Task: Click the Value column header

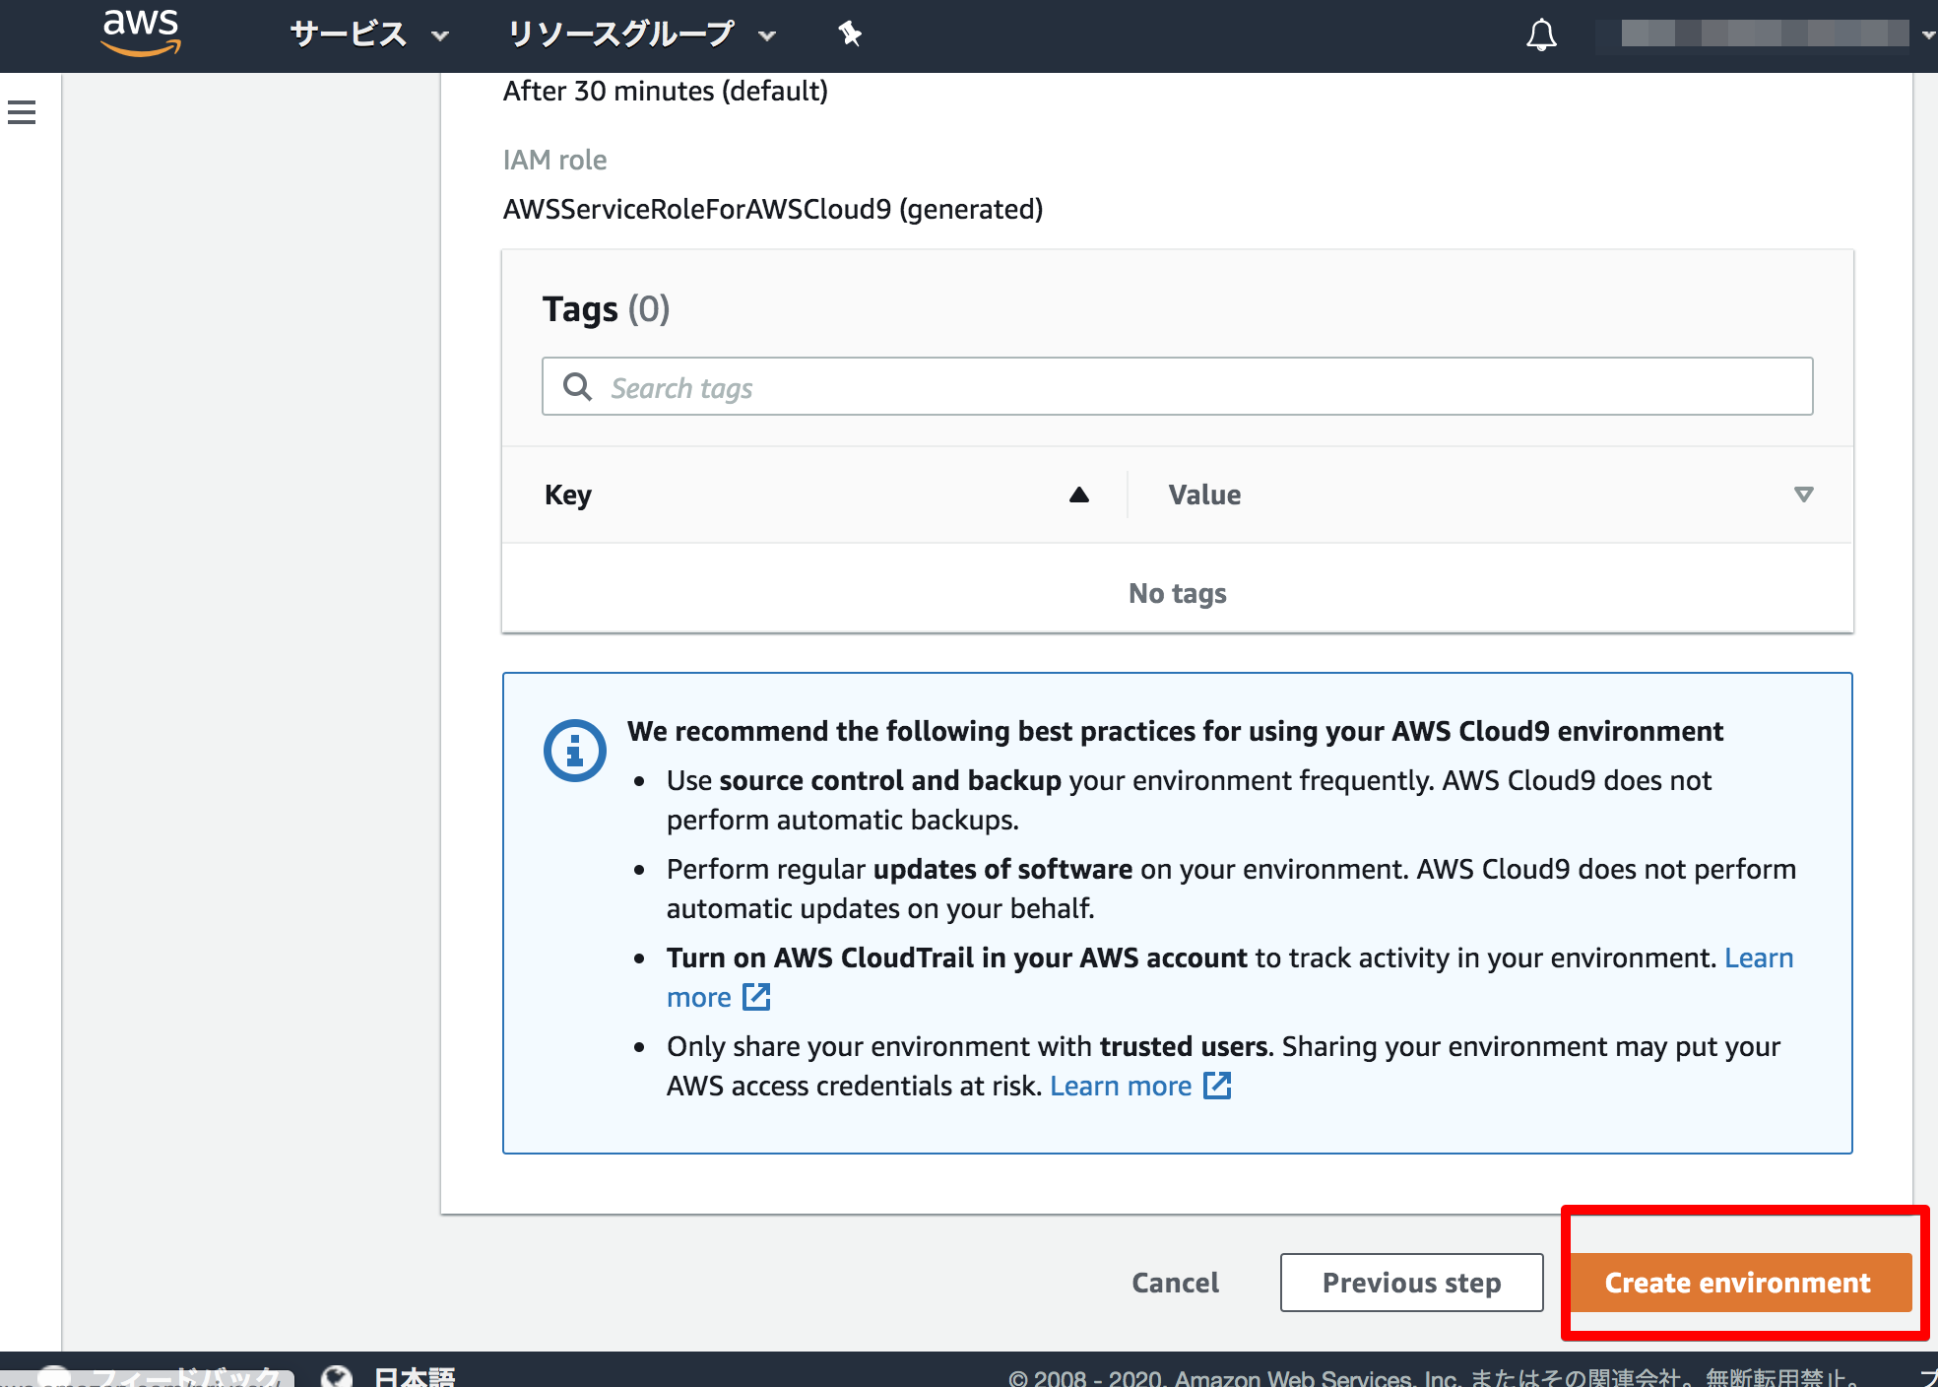Action: point(1204,495)
